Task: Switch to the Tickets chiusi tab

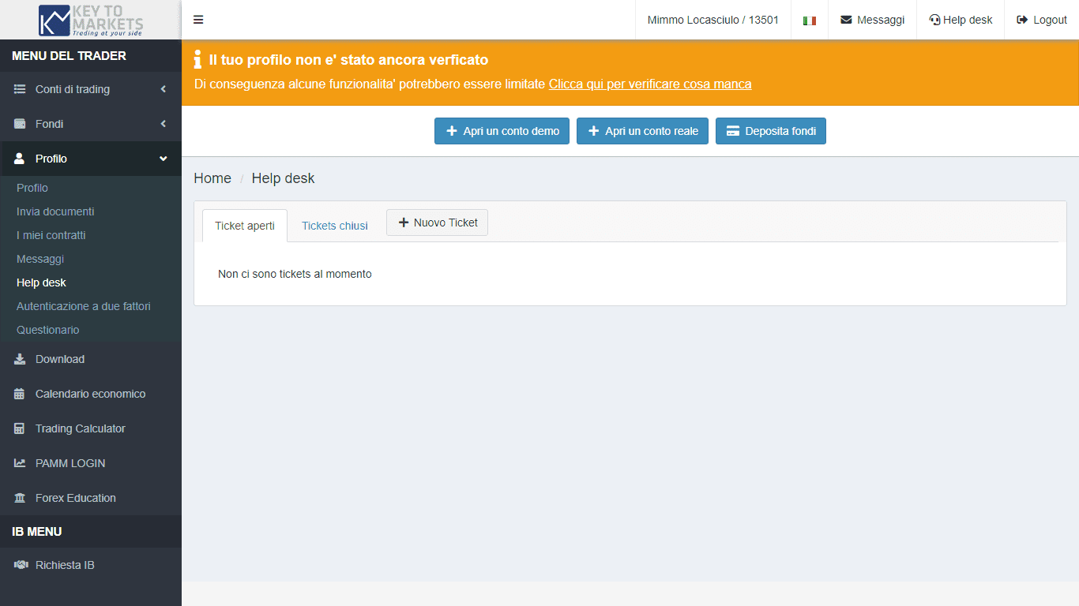Action: pyautogui.click(x=334, y=226)
